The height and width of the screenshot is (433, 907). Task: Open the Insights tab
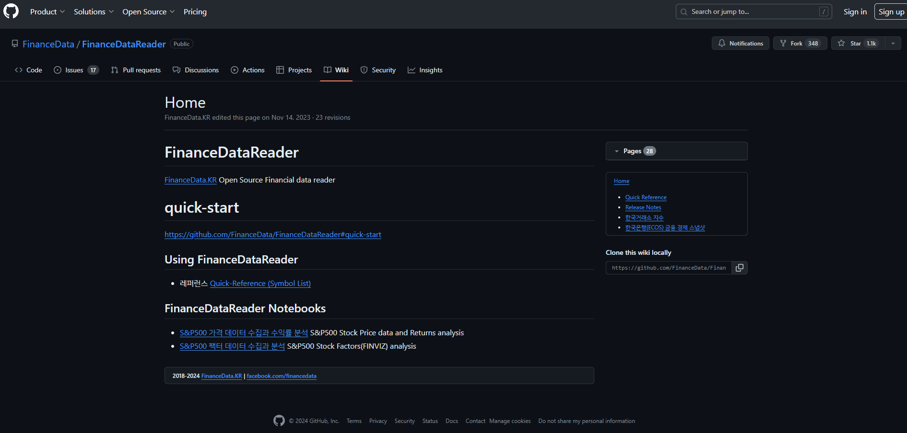click(x=425, y=70)
